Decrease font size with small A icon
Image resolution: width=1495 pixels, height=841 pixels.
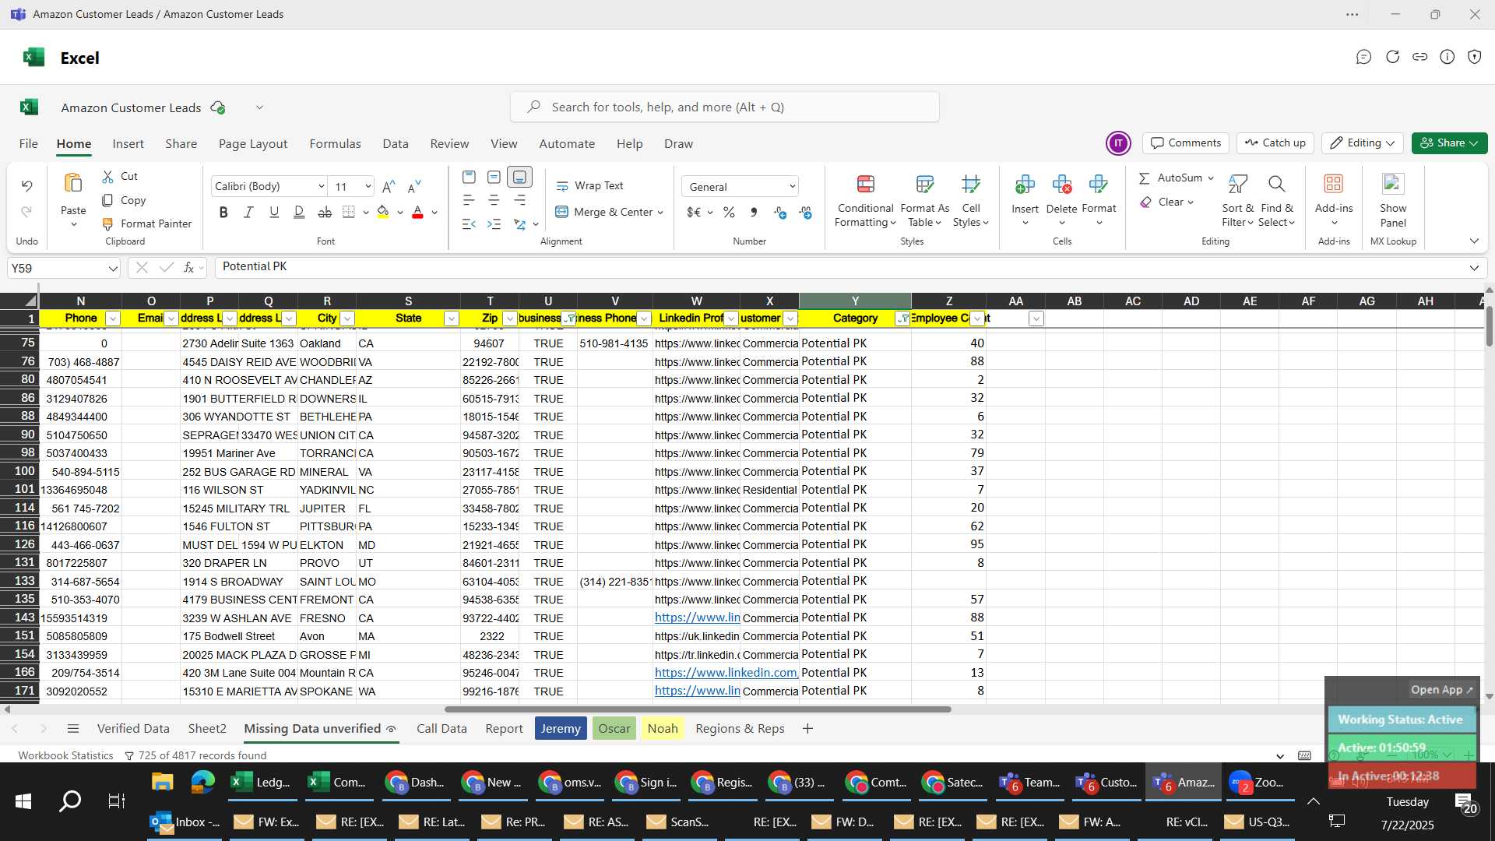pyautogui.click(x=414, y=186)
